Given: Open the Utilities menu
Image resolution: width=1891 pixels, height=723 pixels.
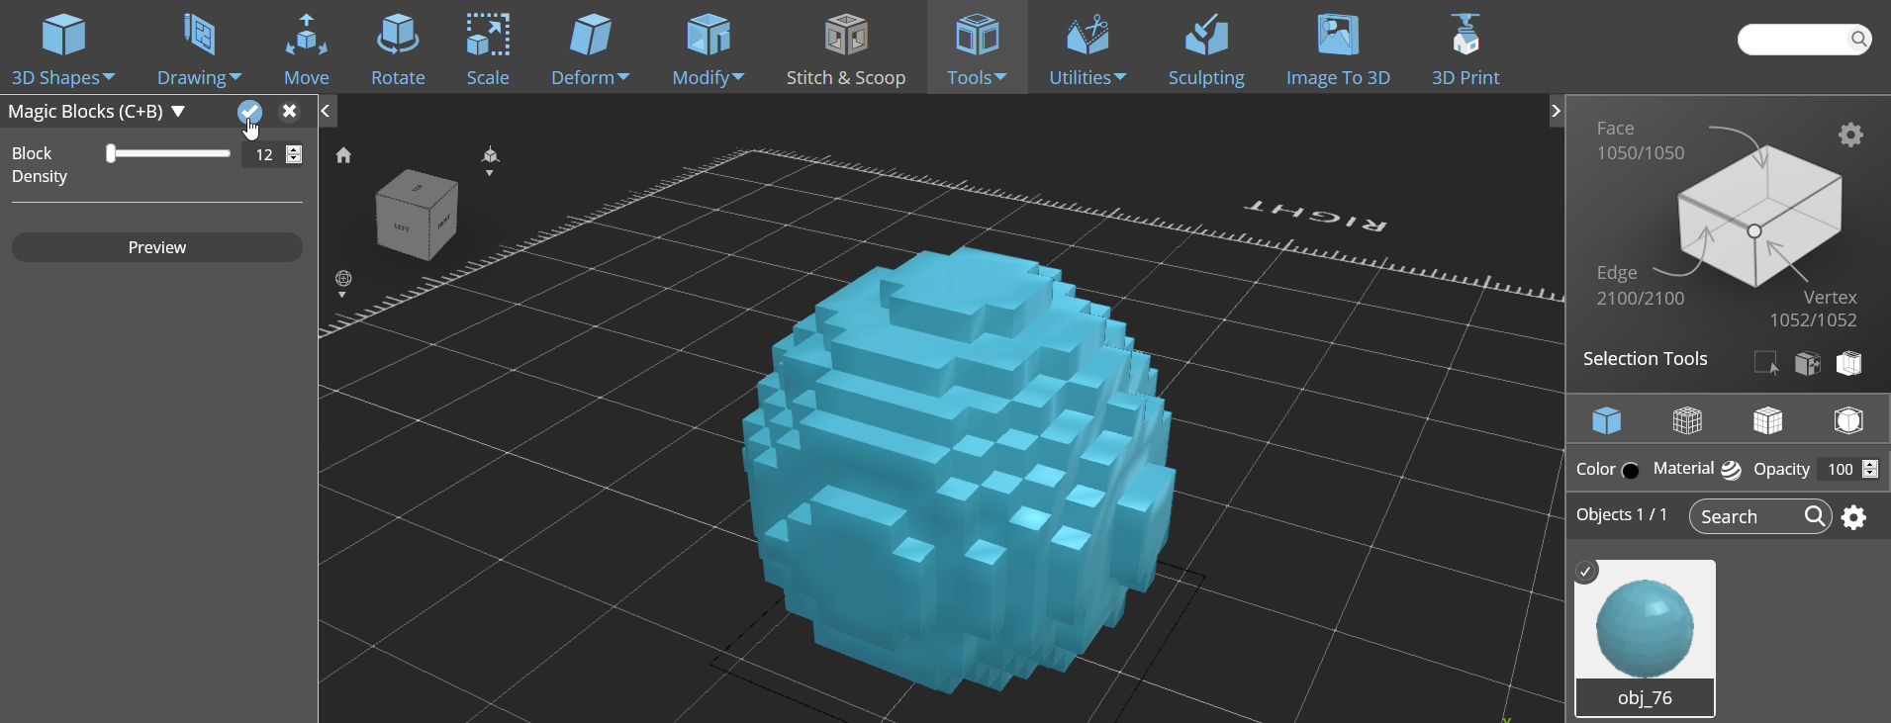Looking at the screenshot, I should pyautogui.click(x=1087, y=48).
